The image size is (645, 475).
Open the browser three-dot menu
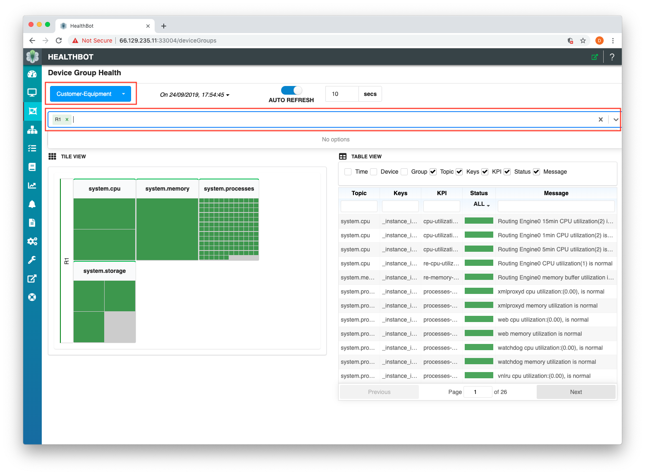(x=613, y=41)
